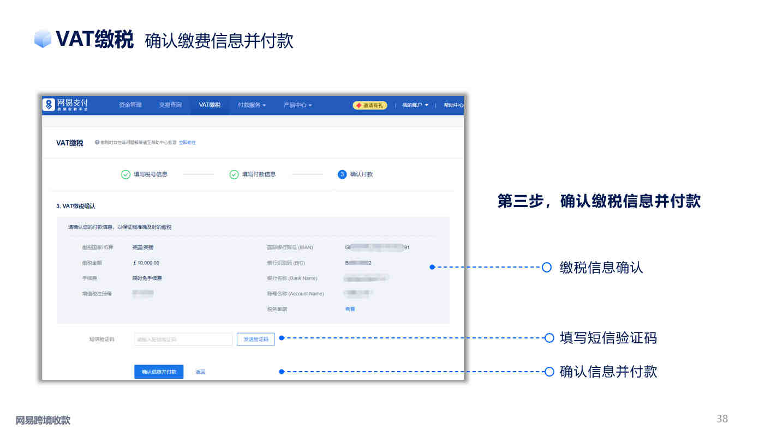Focus the 短信验证码 input field
The height and width of the screenshot is (436, 783).
click(183, 339)
